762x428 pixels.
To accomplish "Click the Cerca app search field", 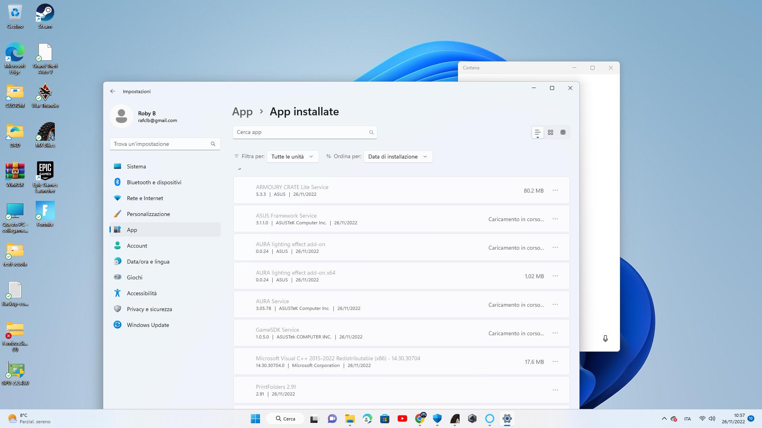I will [302, 132].
